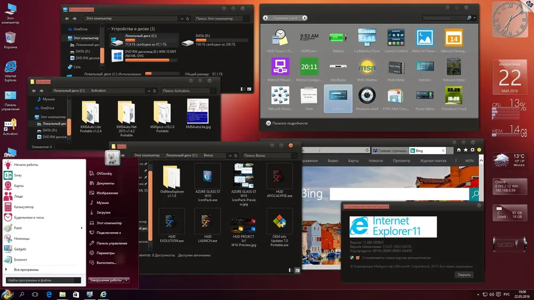Collapse the Devices and drives section
Image resolution: width=534 pixels, height=300 pixels.
[108, 29]
